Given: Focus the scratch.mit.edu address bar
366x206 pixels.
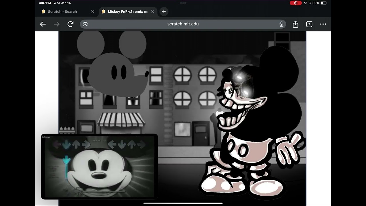Looking at the screenshot, I should click(183, 24).
